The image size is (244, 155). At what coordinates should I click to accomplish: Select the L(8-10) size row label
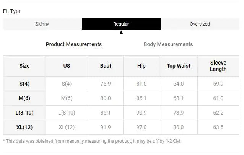coord(24,113)
